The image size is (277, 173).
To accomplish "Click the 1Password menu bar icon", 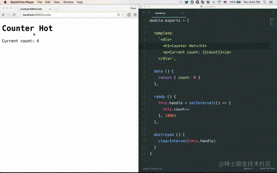I will [192, 2].
